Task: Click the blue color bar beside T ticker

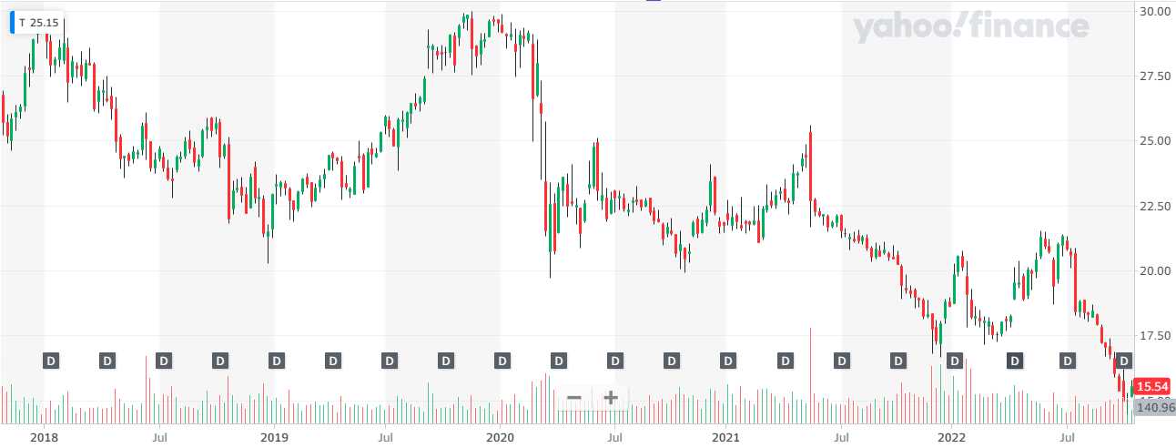Action: click(12, 23)
